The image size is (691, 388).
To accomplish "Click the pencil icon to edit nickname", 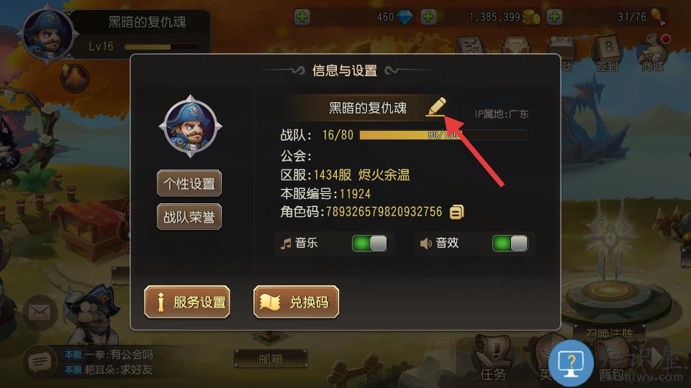I will [x=436, y=107].
